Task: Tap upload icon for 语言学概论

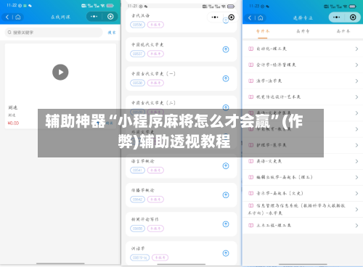Action: 226,166
